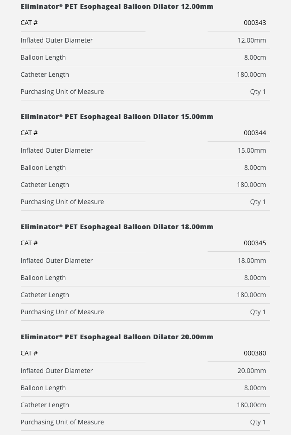Screen dimensions: 291x435
Task: Click the Eliminator PET Esophageal Balloon Dilator 12.00mm heading
Action: 117,6
